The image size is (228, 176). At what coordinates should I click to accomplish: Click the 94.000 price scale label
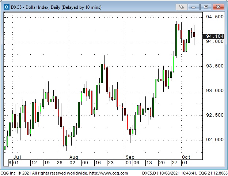pyautogui.click(x=214, y=41)
